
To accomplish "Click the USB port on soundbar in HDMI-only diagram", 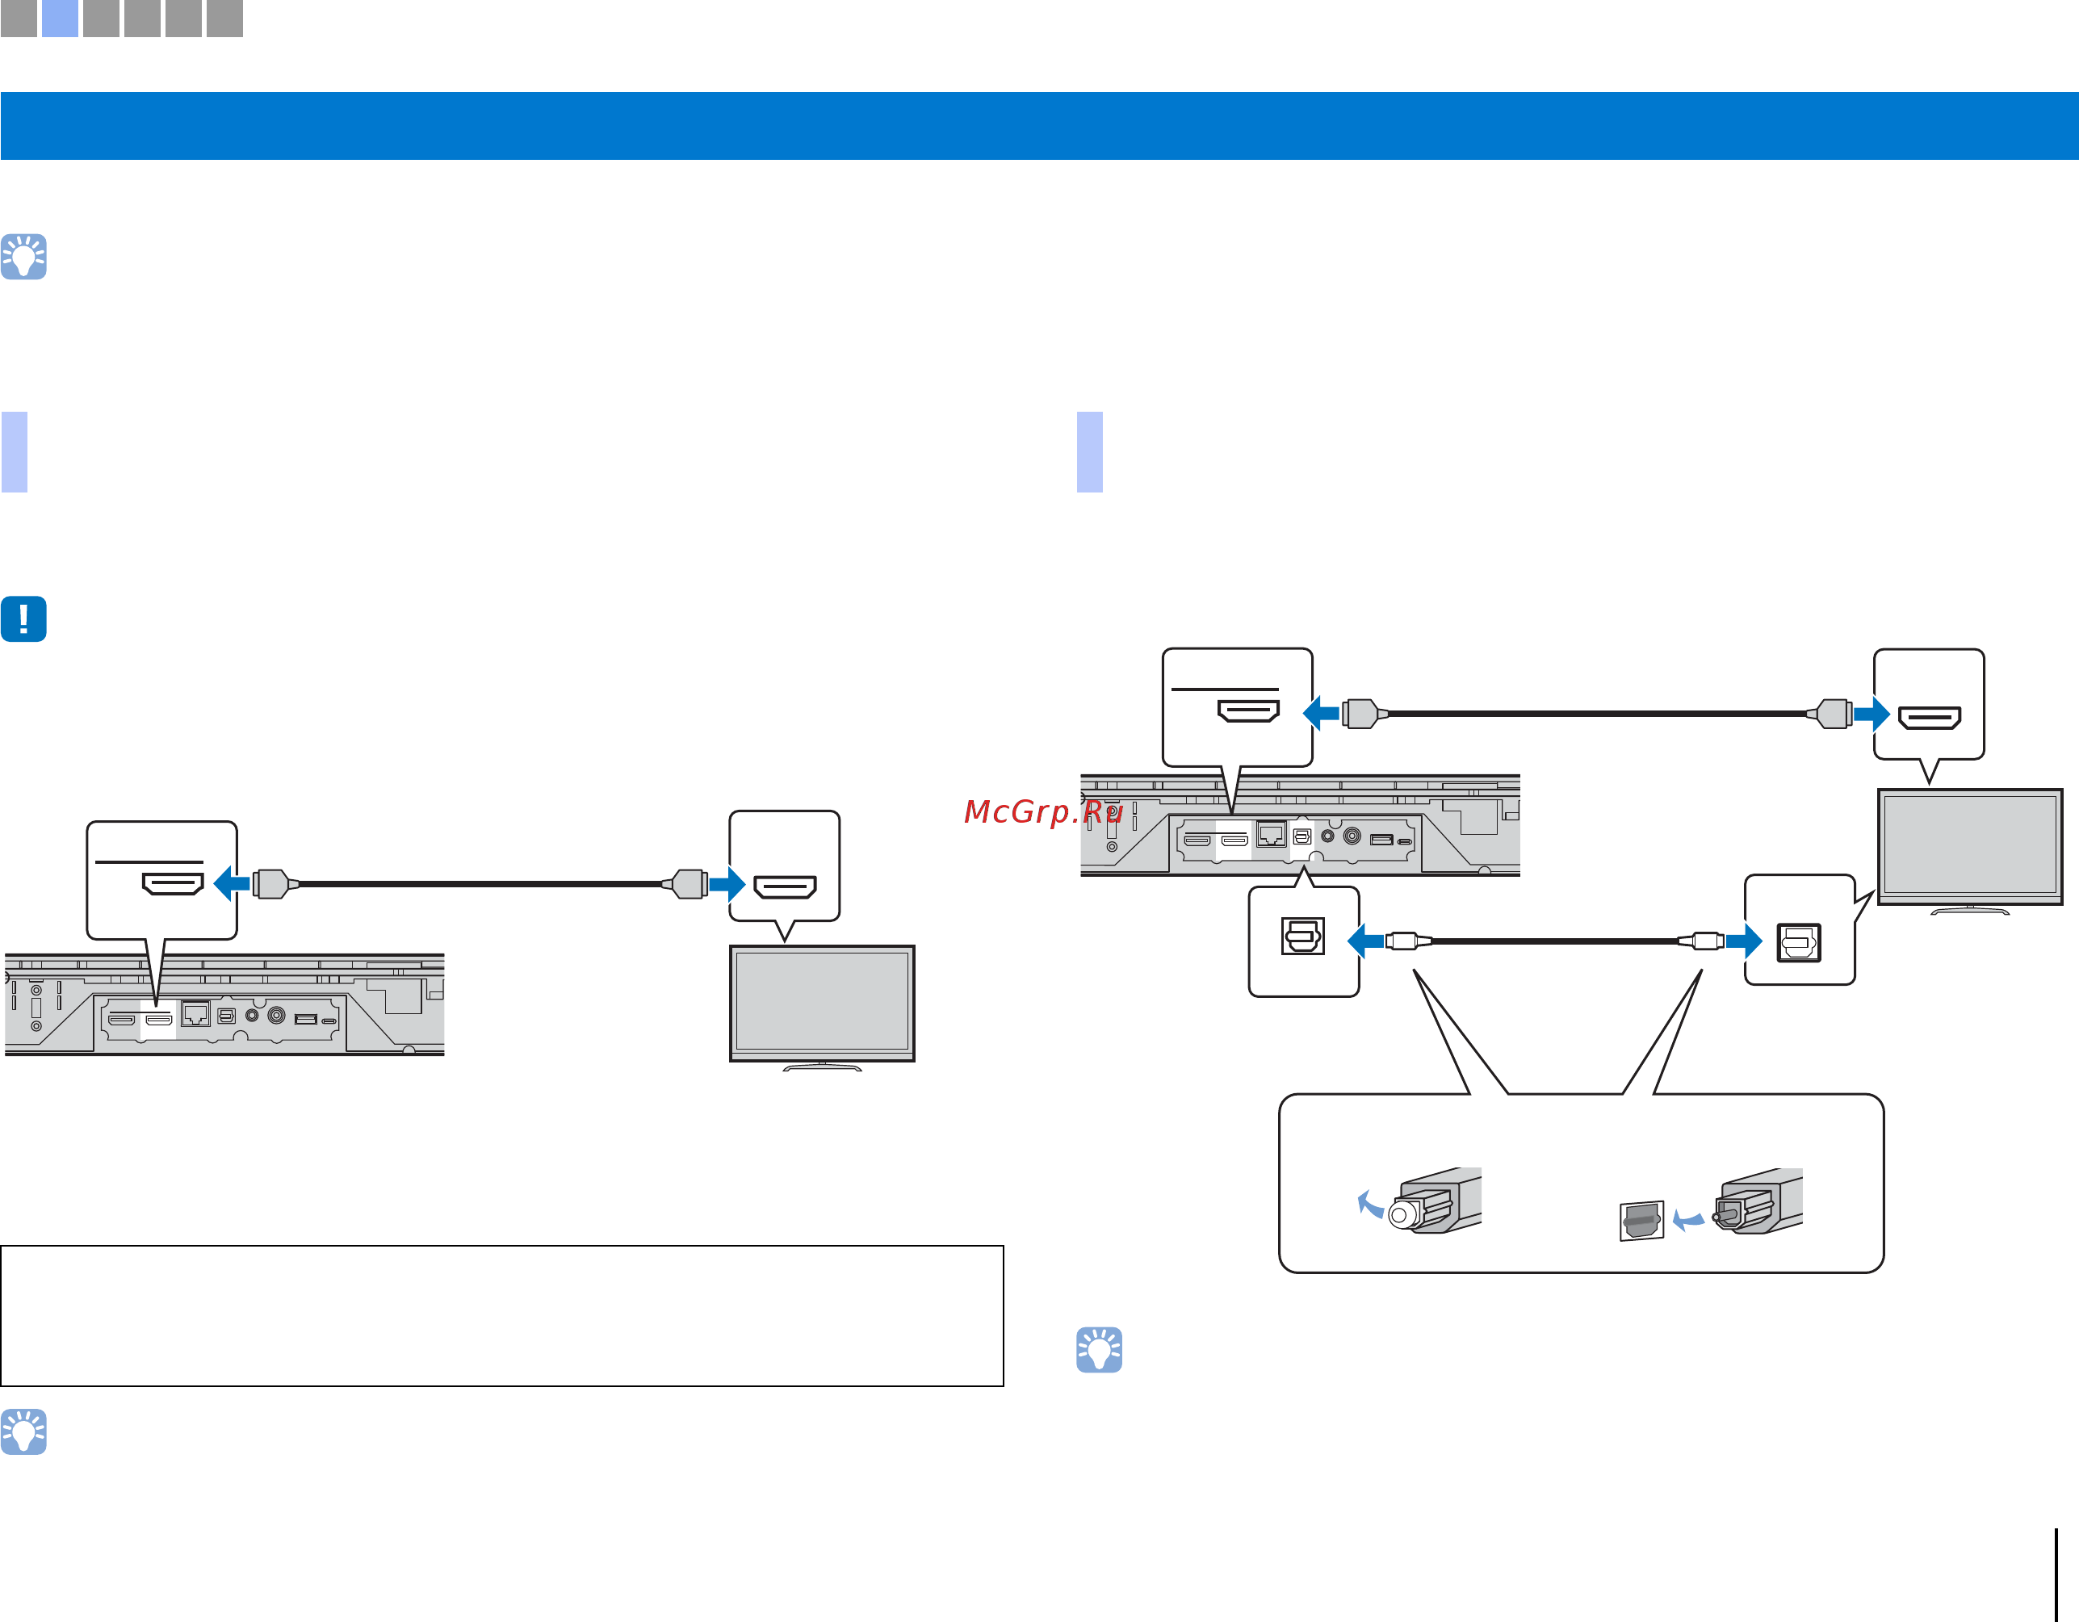I will [305, 1020].
